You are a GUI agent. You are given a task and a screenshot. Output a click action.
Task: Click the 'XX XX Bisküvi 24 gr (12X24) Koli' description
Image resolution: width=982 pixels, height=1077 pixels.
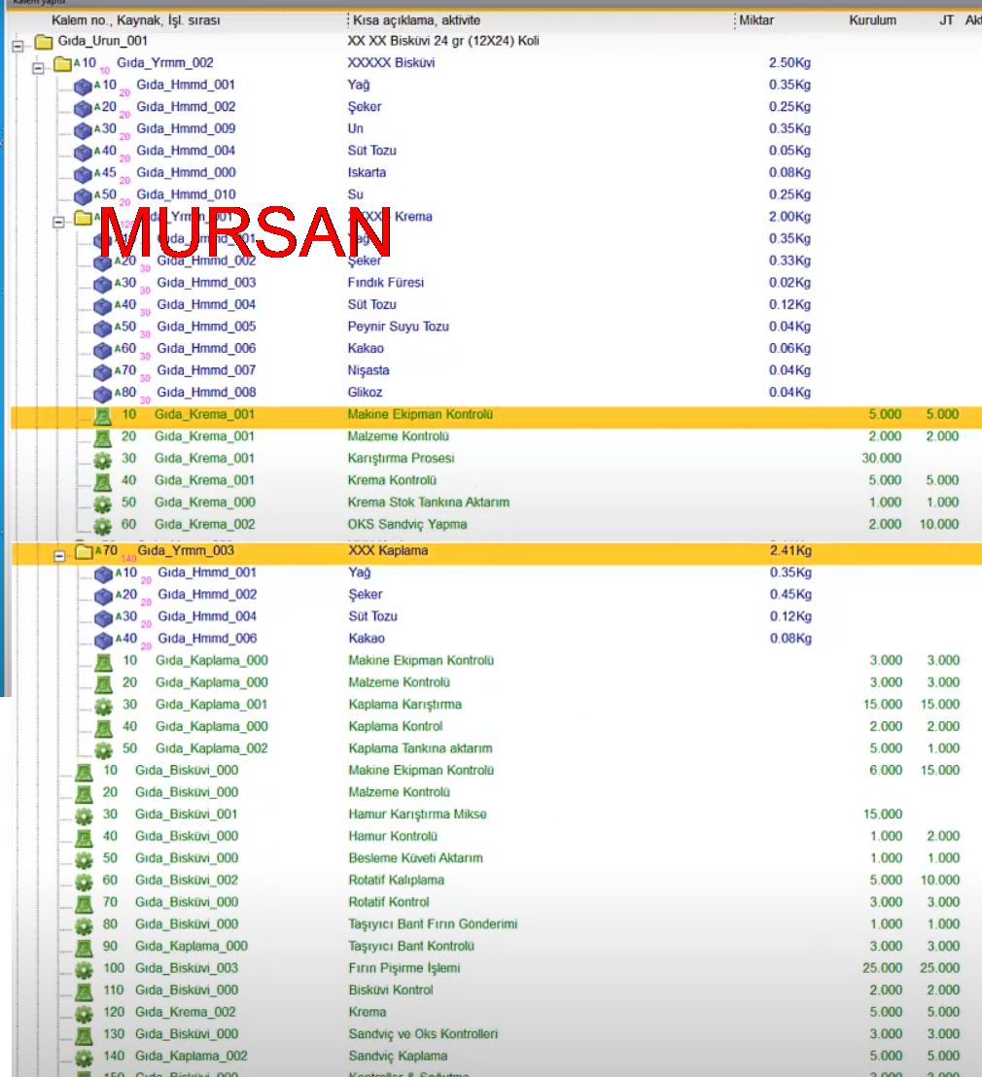pyautogui.click(x=443, y=41)
